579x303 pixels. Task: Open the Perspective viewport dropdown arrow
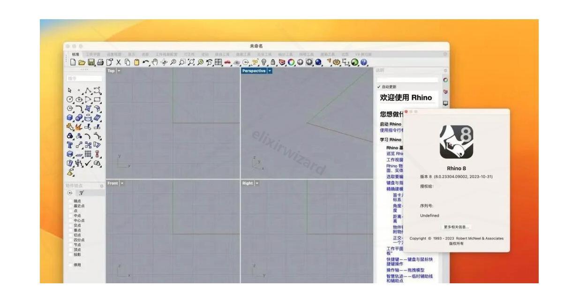pos(270,71)
